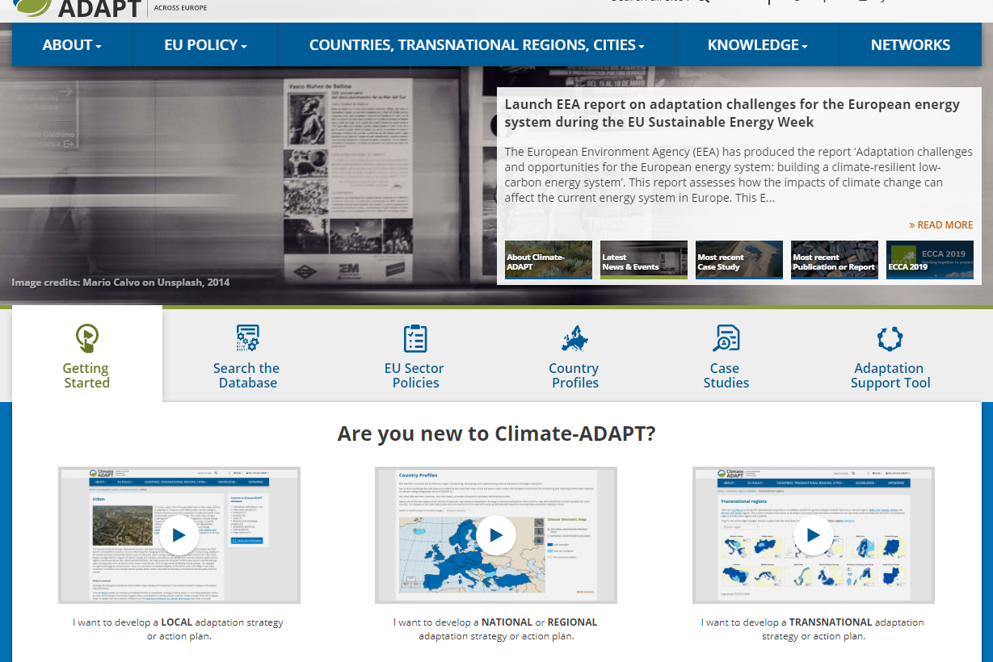Click the Getting Started hand-pointer icon

(86, 338)
